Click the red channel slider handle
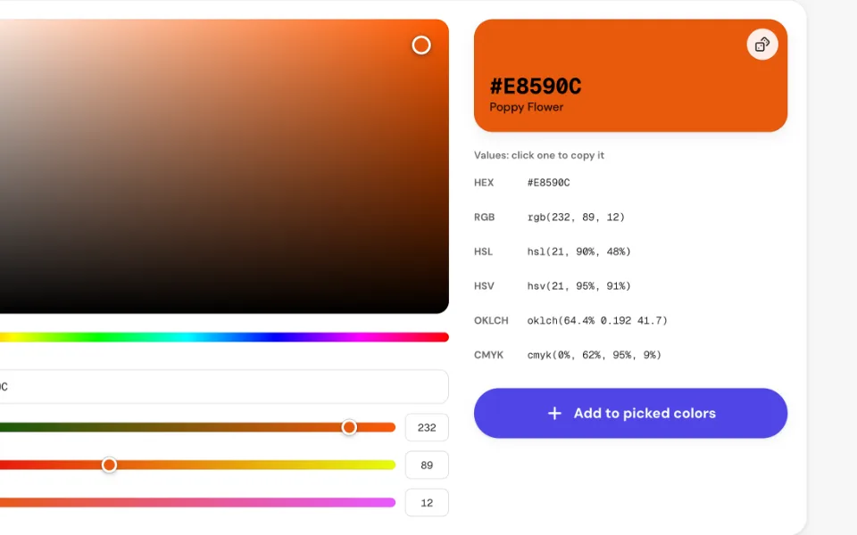Viewport: 857px width, 535px height. tap(349, 427)
